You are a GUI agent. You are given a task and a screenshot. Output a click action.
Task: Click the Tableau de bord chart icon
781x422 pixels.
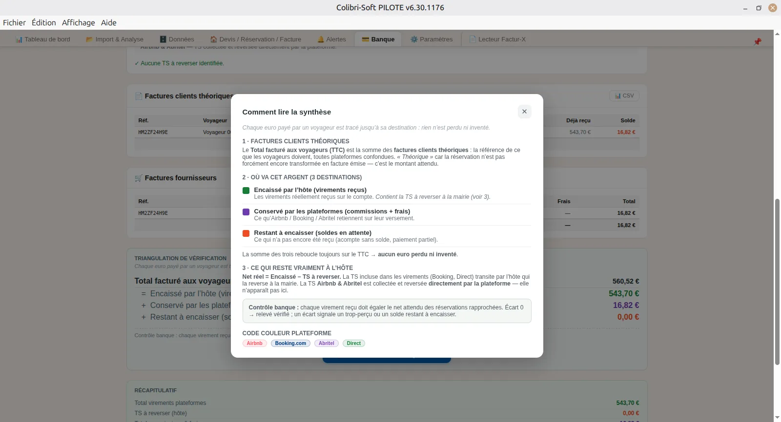tap(19, 39)
